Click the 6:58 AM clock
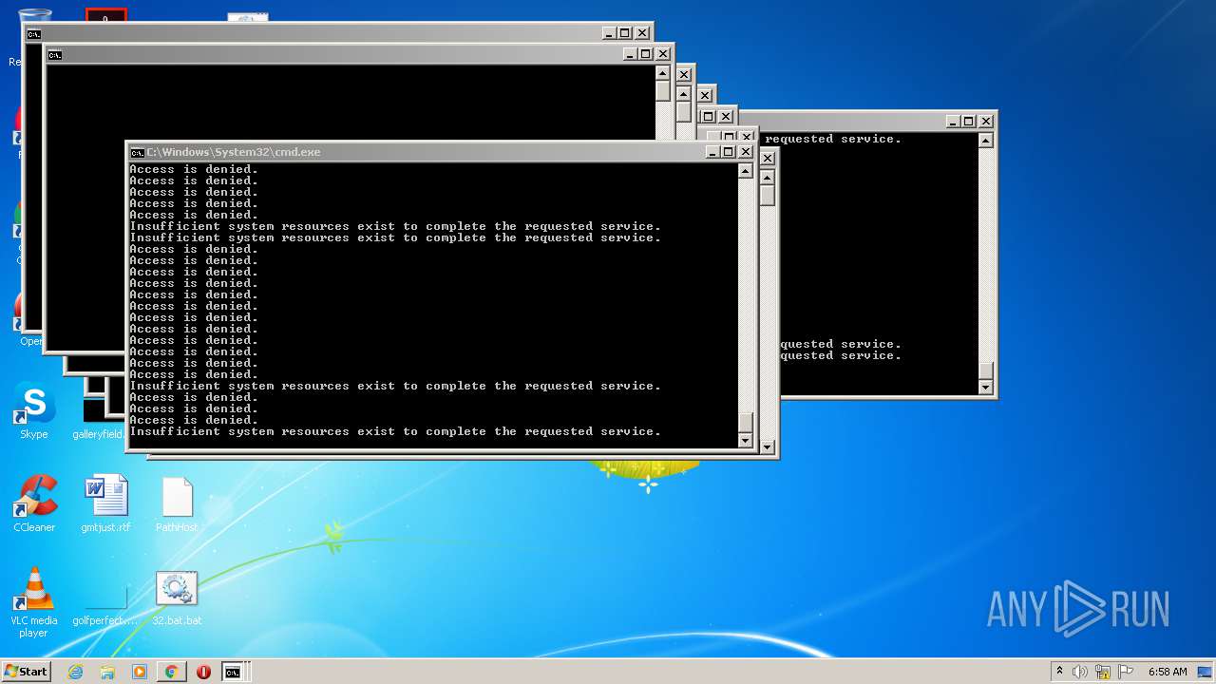This screenshot has height=684, width=1216. [1168, 672]
